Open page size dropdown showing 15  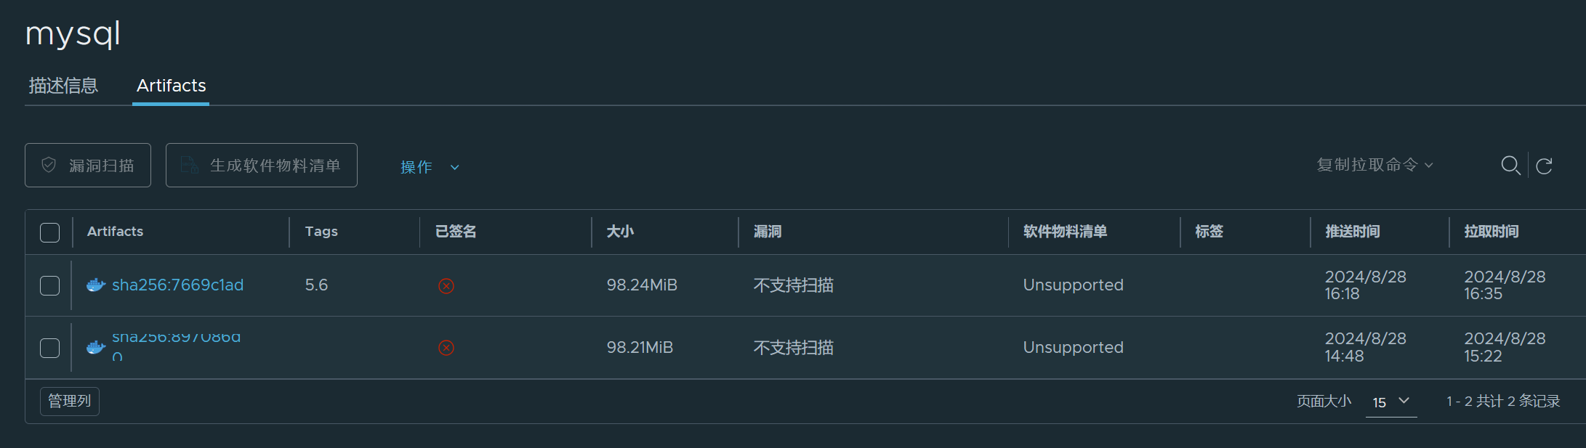coord(1391,402)
